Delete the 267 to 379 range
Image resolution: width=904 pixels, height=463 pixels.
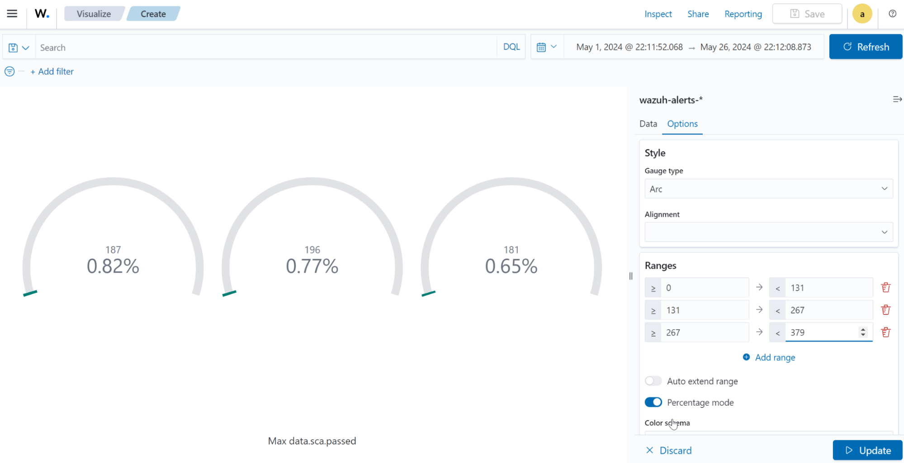(x=885, y=332)
